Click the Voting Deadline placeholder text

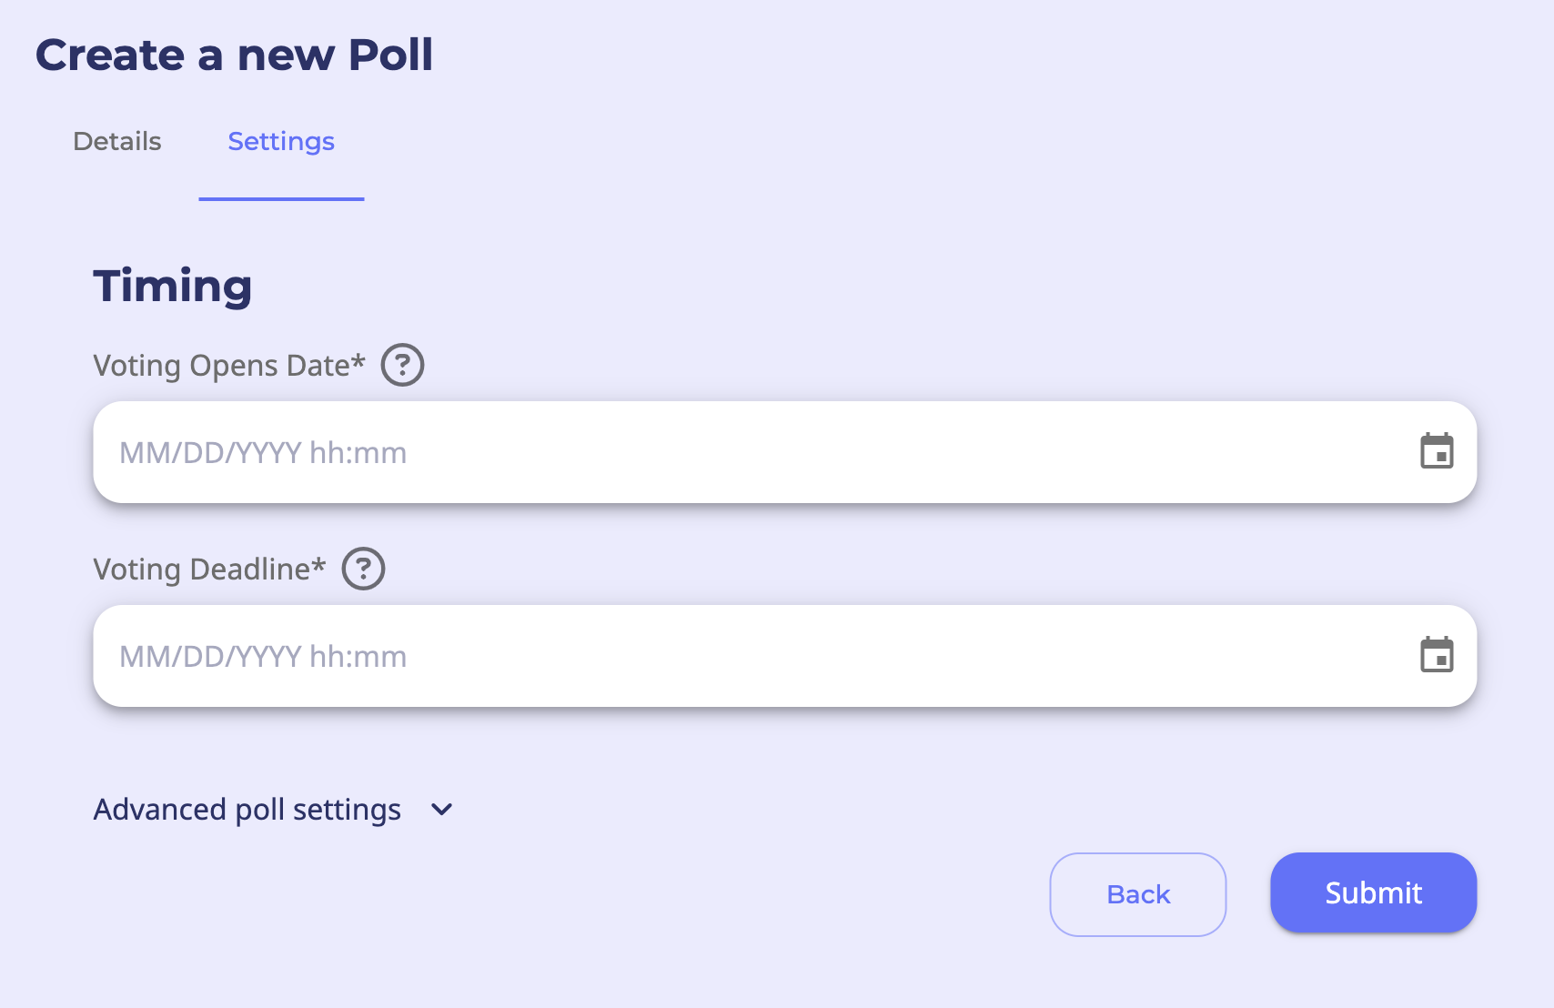(x=263, y=657)
